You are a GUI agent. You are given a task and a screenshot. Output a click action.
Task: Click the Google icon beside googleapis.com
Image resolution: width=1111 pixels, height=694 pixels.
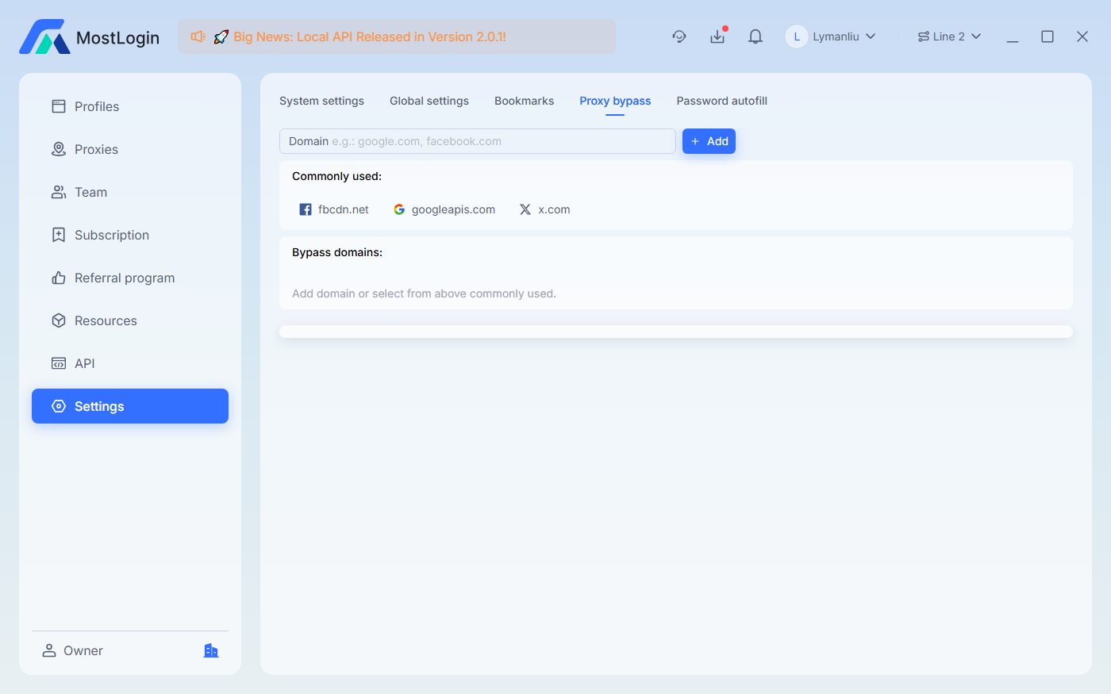(x=399, y=209)
